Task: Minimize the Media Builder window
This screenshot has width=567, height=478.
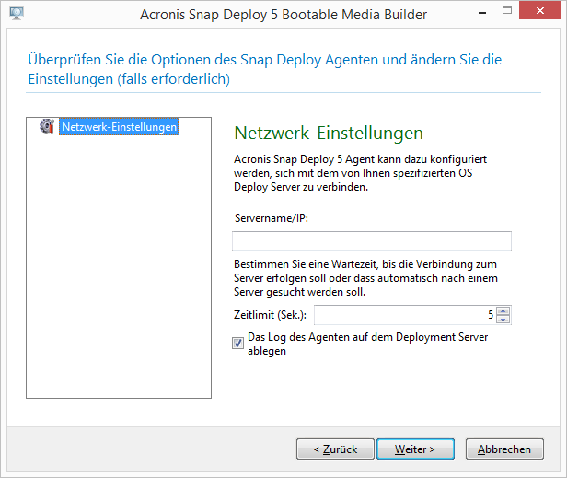Action: [x=482, y=12]
